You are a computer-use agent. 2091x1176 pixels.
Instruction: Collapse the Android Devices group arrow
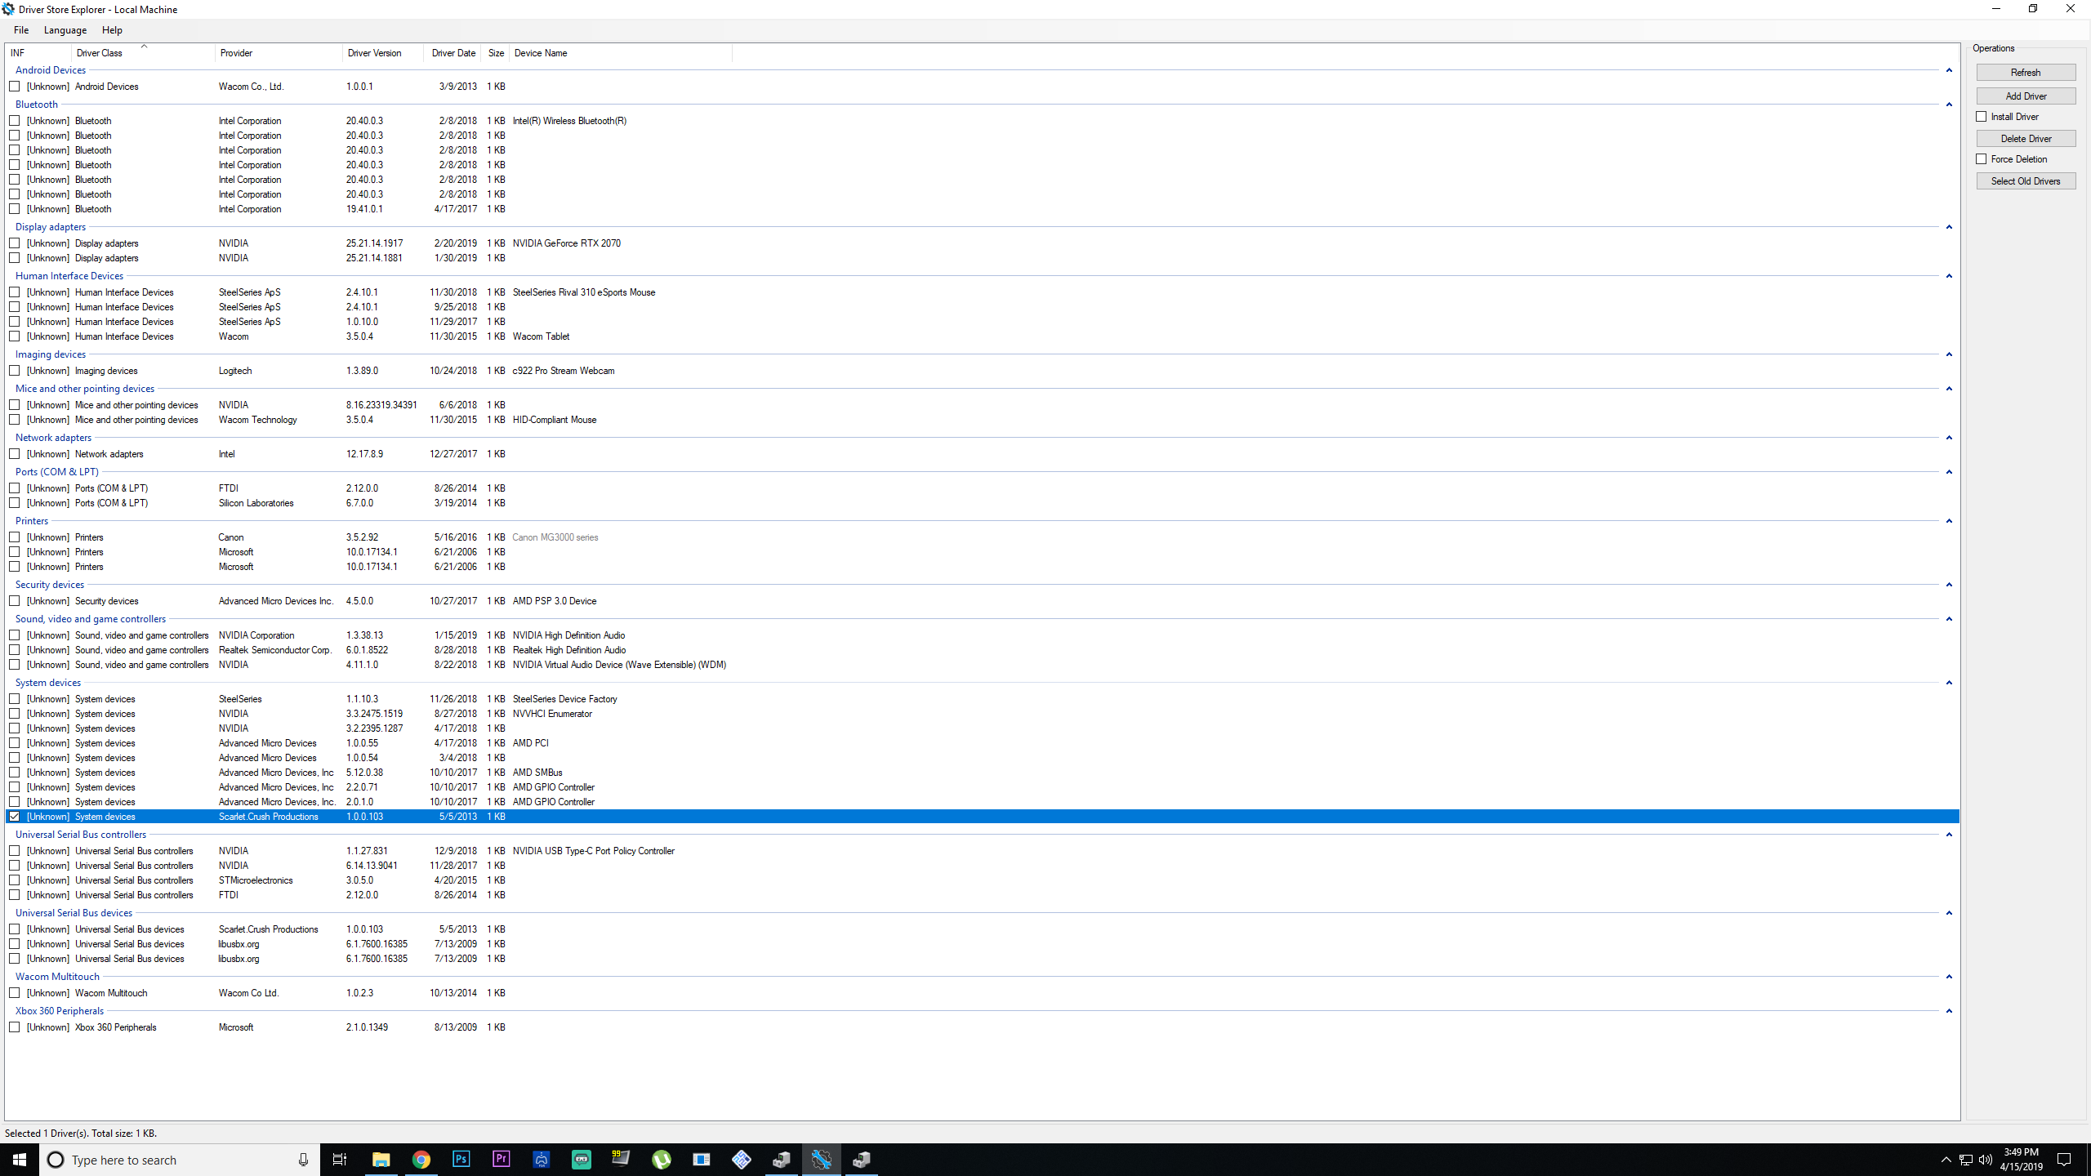1949,70
